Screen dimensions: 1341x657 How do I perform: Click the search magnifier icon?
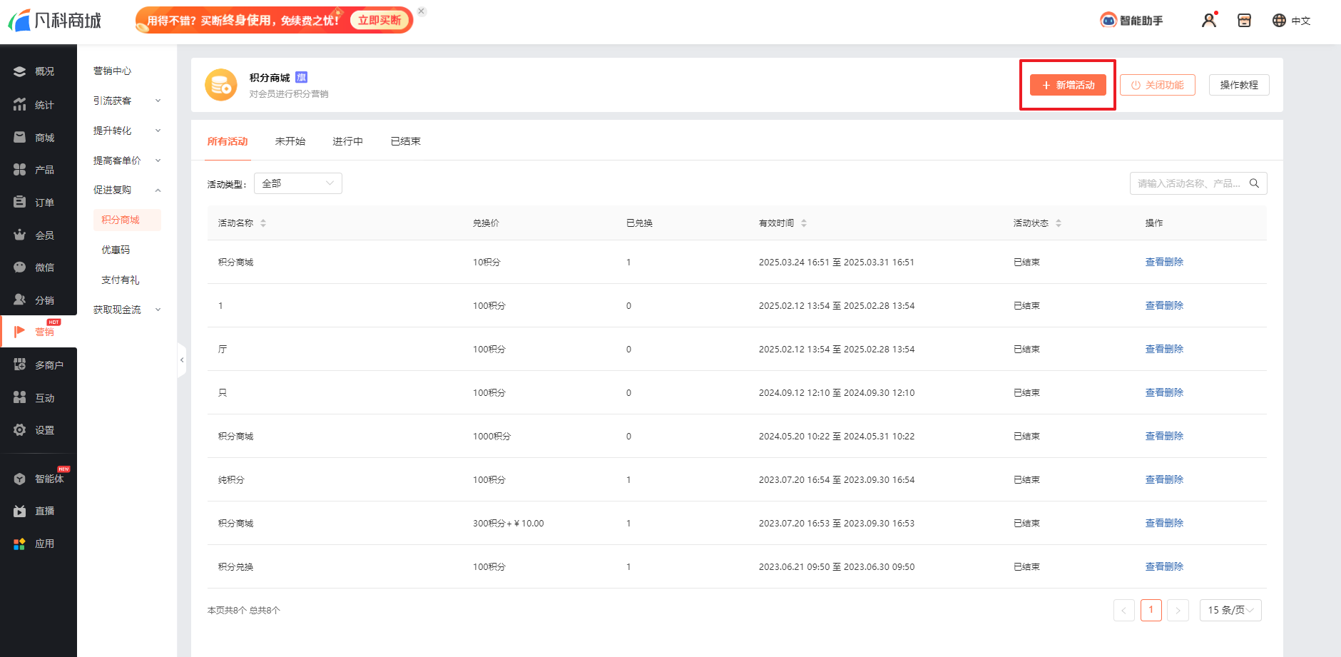pyautogui.click(x=1254, y=183)
